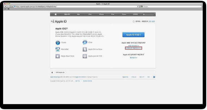Reload the page from the address bar
Image resolution: width=207 pixels, height=110 pixels.
pyautogui.click(x=138, y=7)
